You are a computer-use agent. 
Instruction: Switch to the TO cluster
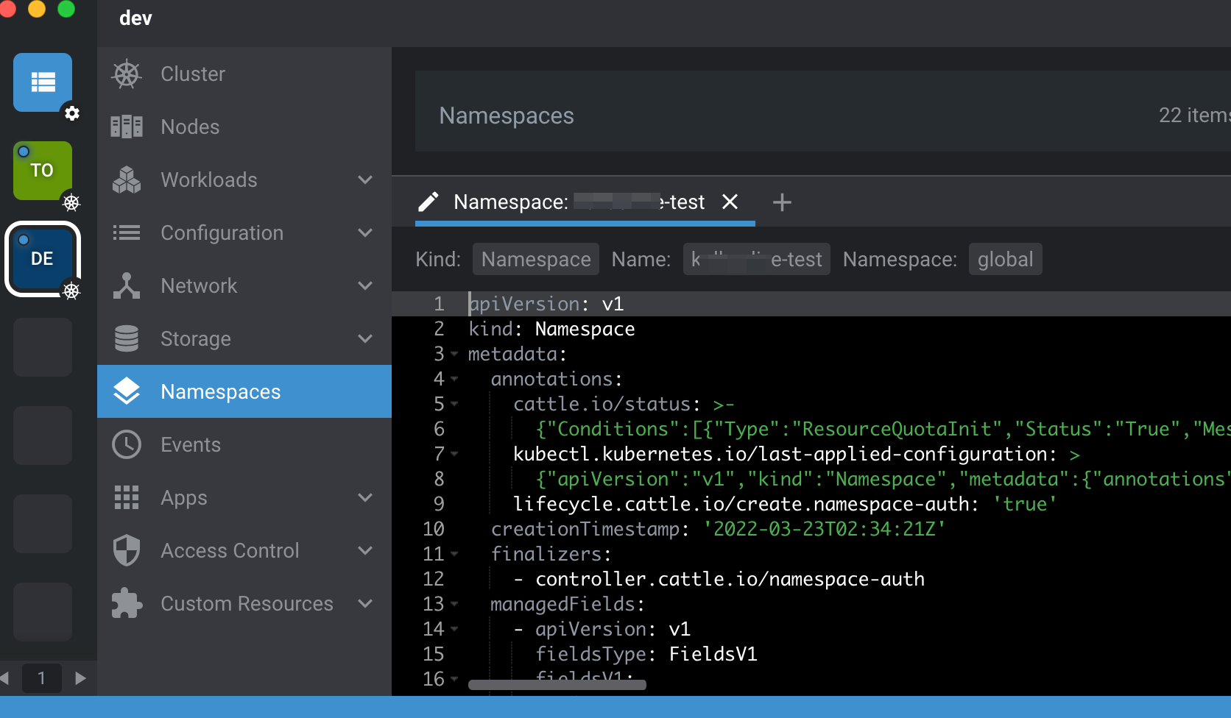click(43, 171)
